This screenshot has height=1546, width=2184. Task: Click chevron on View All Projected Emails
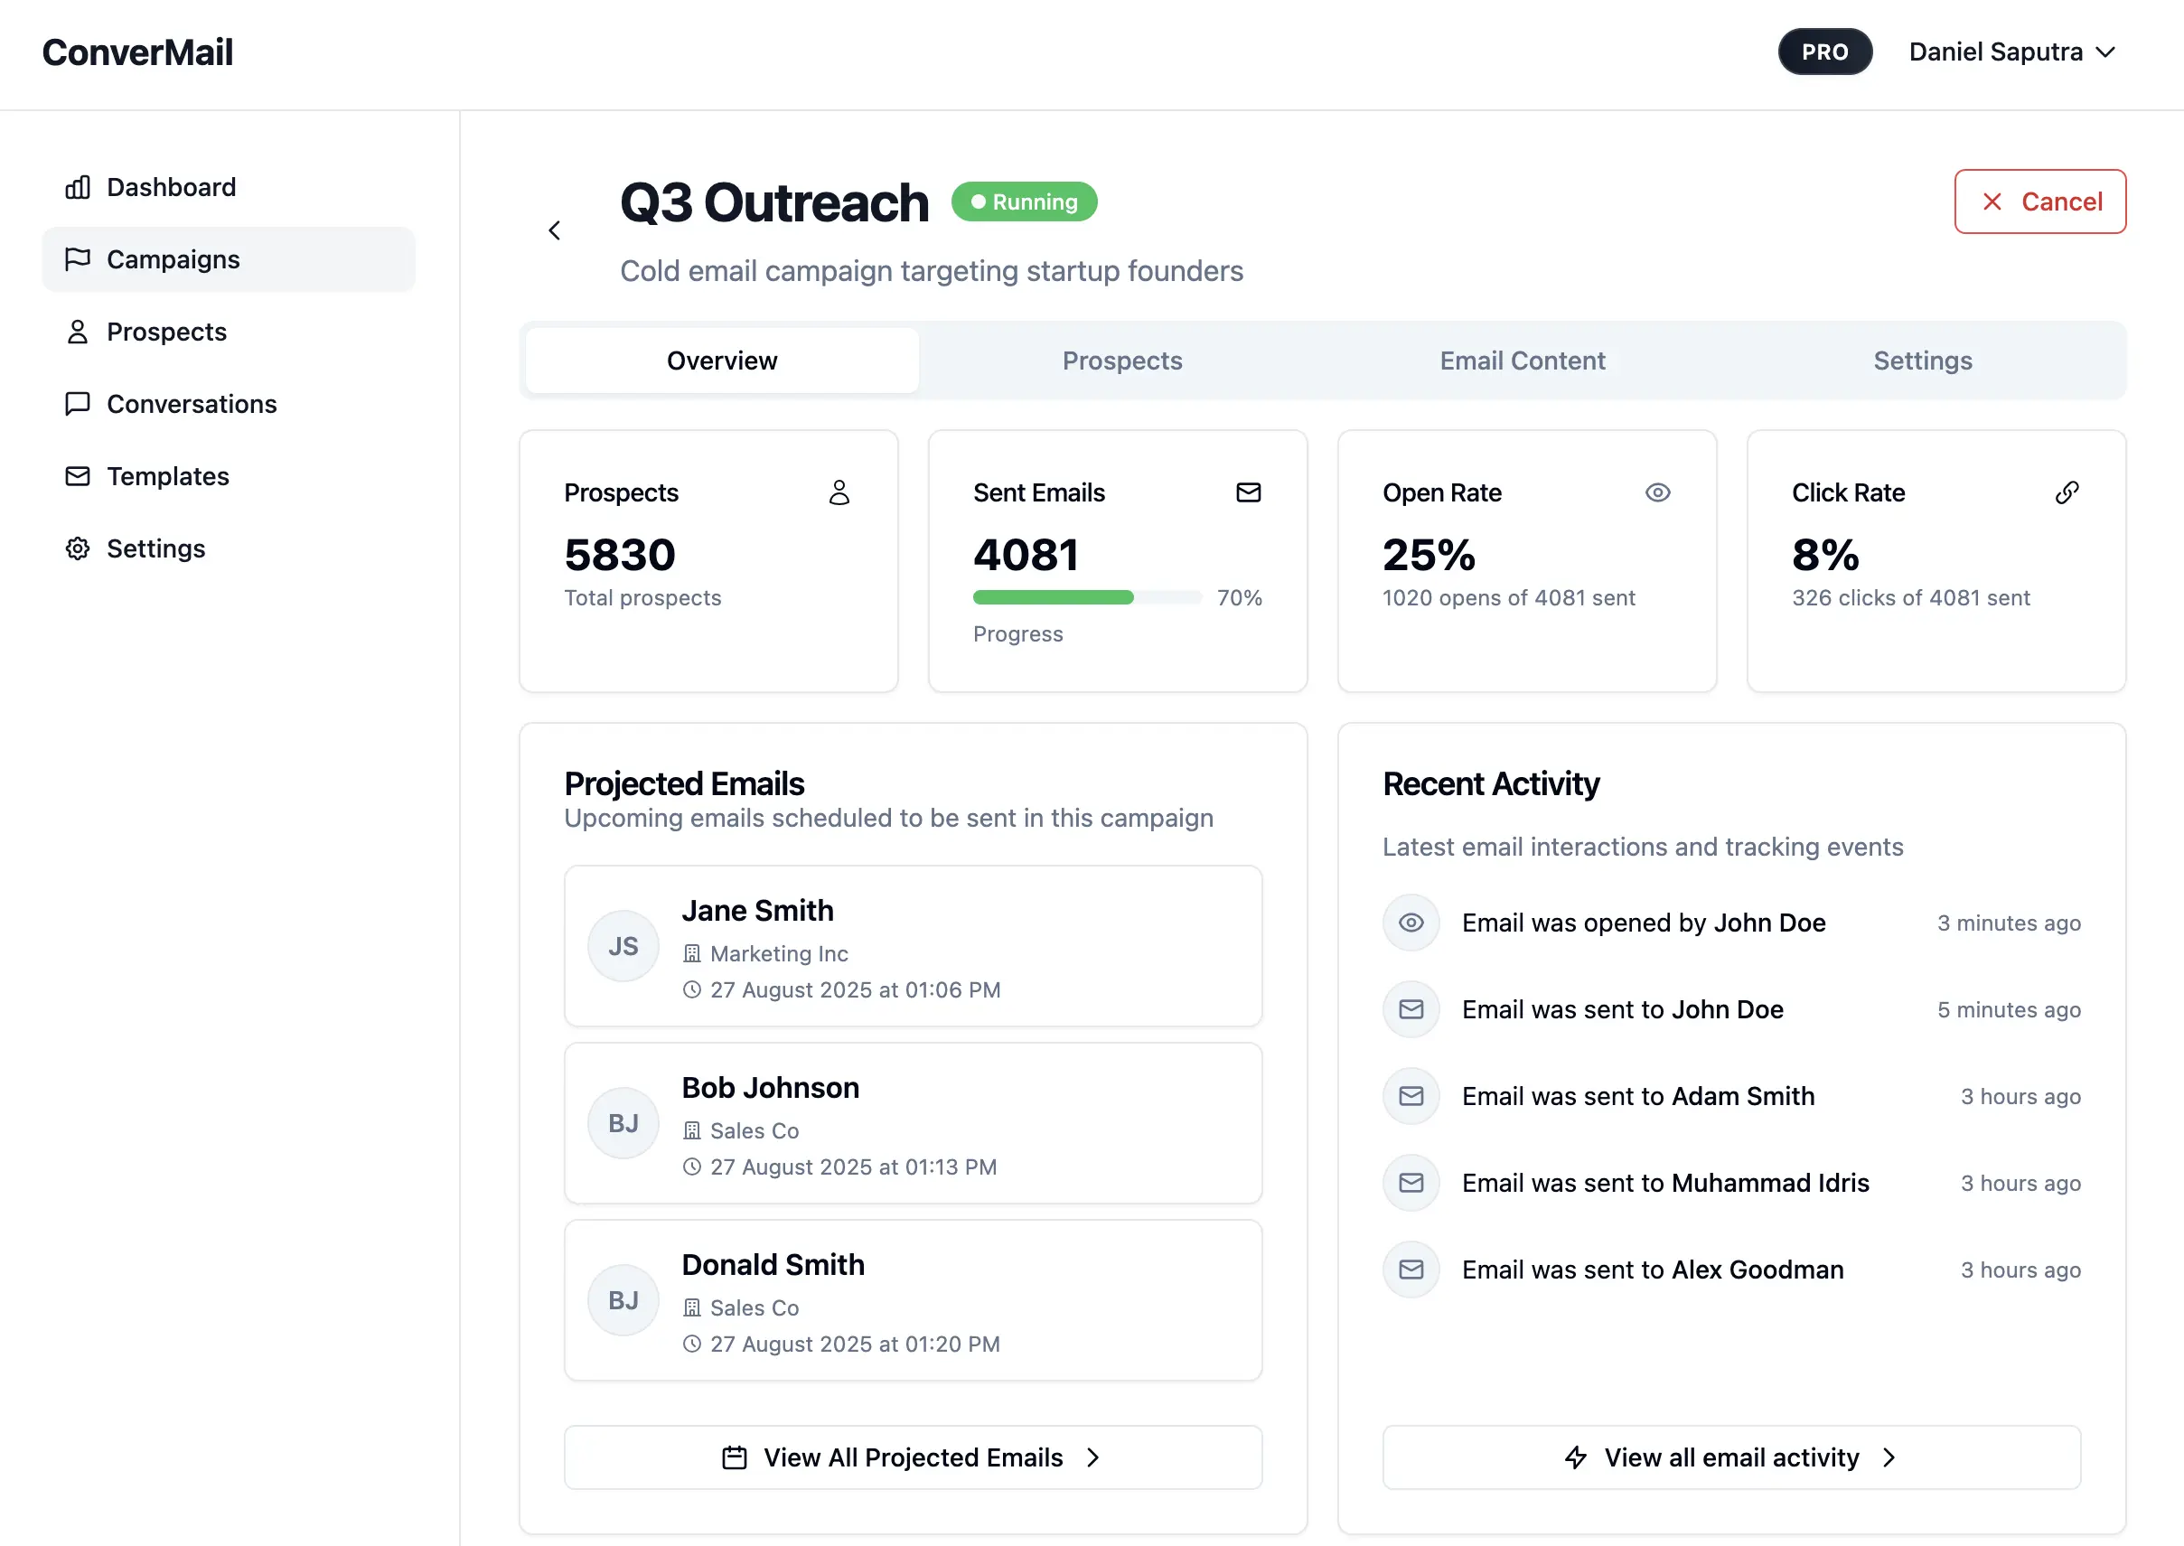(x=1093, y=1457)
